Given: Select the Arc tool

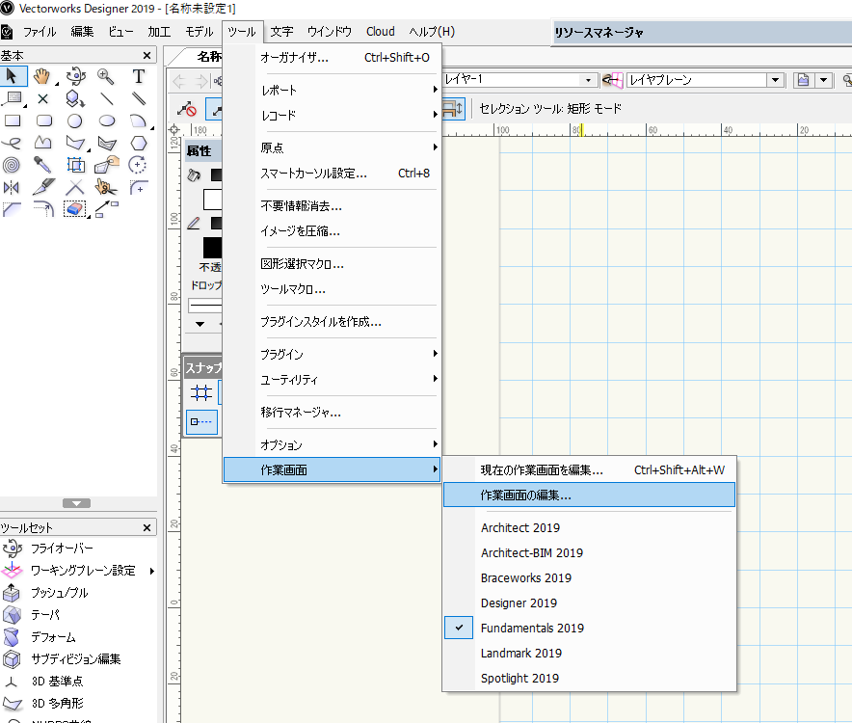Looking at the screenshot, I should [139, 120].
